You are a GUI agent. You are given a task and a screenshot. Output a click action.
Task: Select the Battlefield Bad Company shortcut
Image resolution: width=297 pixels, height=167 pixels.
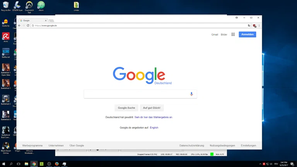6,132
